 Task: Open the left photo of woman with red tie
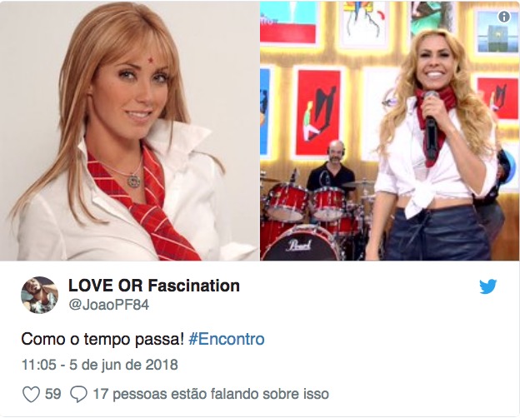(130, 131)
